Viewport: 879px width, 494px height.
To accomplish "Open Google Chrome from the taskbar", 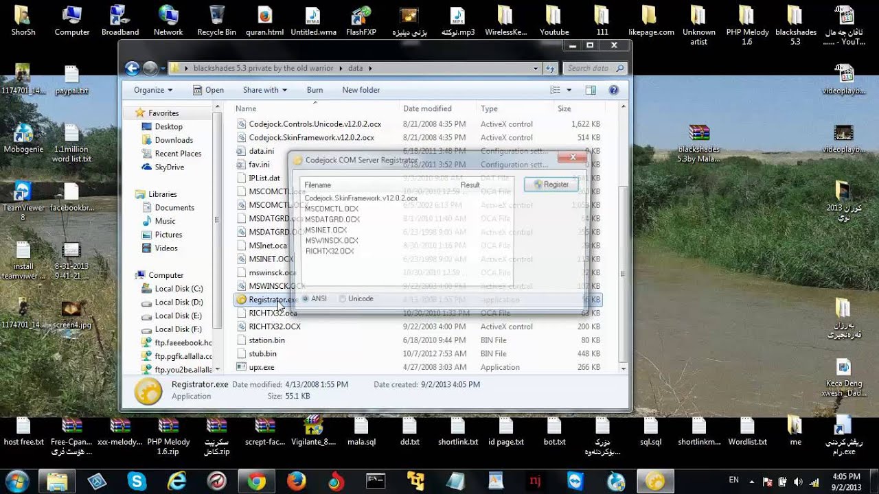I will click(x=257, y=481).
